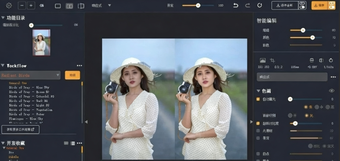Click the orange save button top right
Viewport: 340px width, 161px height.
click(319, 5)
